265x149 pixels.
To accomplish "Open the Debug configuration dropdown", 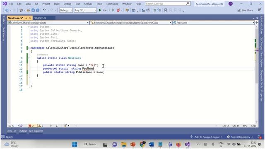I will pyautogui.click(x=66, y=10).
